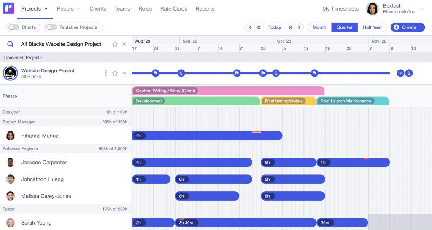Clear the search filter with X
The height and width of the screenshot is (230, 432).
tap(124, 44)
